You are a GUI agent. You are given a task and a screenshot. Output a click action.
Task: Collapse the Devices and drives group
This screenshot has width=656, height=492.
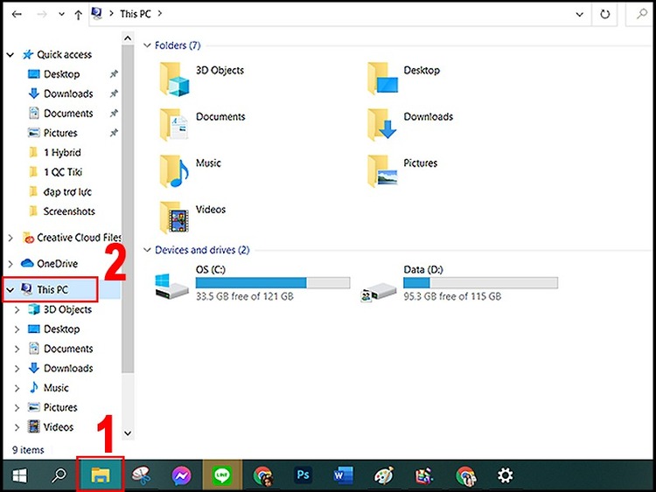[147, 250]
